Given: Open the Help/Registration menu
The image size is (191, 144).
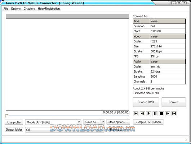Looking at the screenshot, I should [x=49, y=9].
